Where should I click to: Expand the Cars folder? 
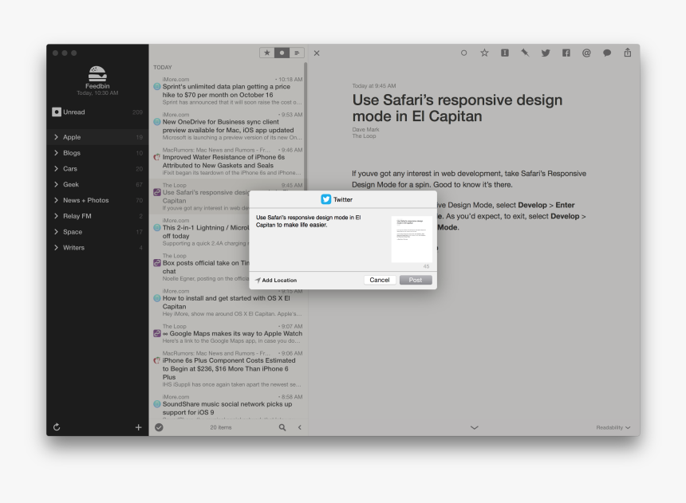tap(56, 168)
